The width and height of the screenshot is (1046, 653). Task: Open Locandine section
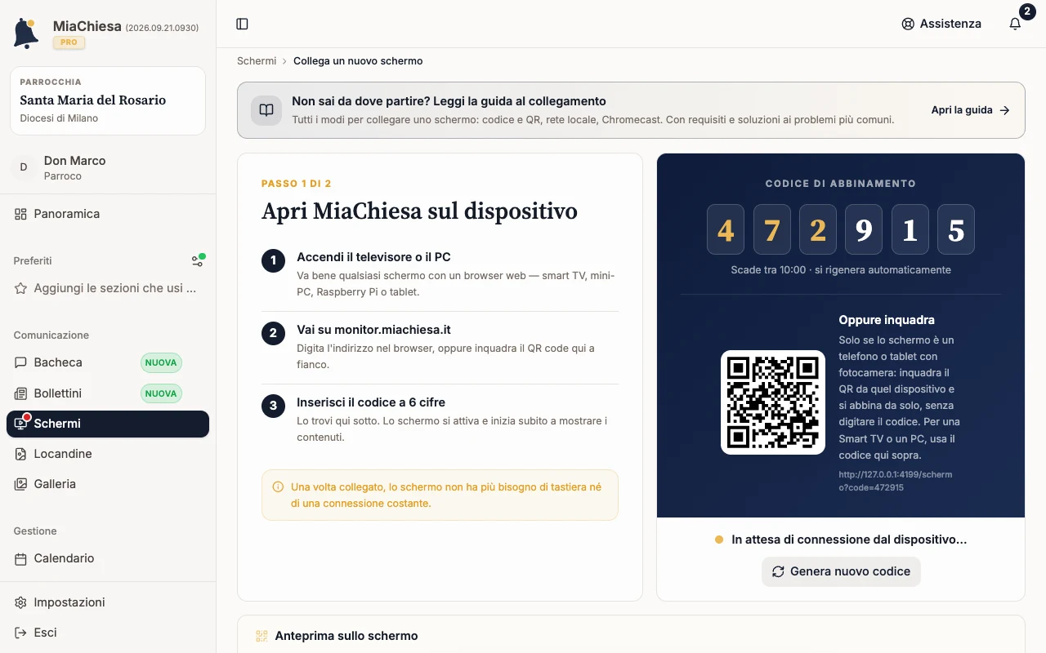click(108, 454)
